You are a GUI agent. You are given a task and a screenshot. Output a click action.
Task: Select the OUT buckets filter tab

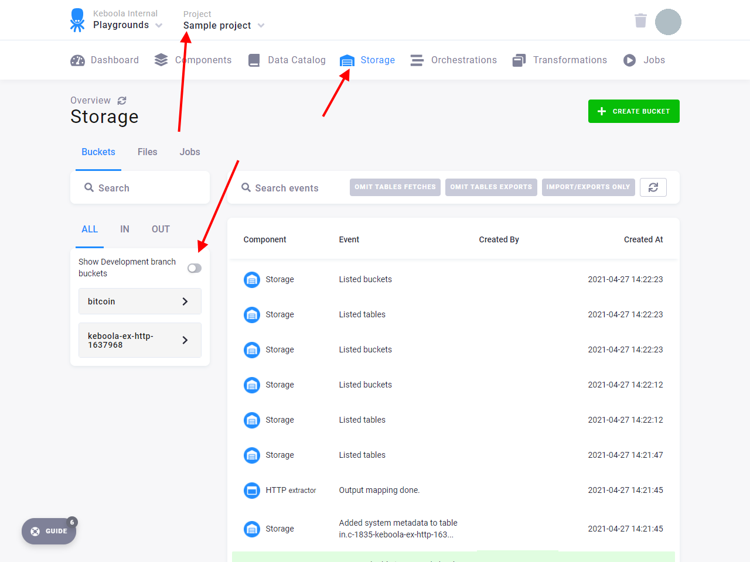pos(161,229)
